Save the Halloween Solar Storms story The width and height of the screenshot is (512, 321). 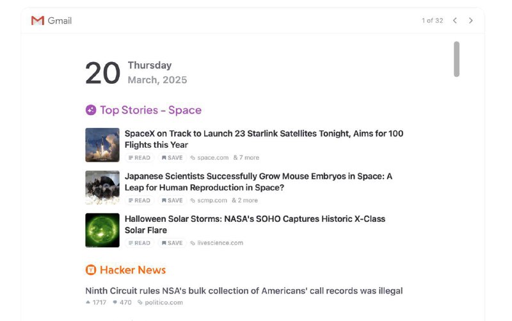pyautogui.click(x=172, y=243)
